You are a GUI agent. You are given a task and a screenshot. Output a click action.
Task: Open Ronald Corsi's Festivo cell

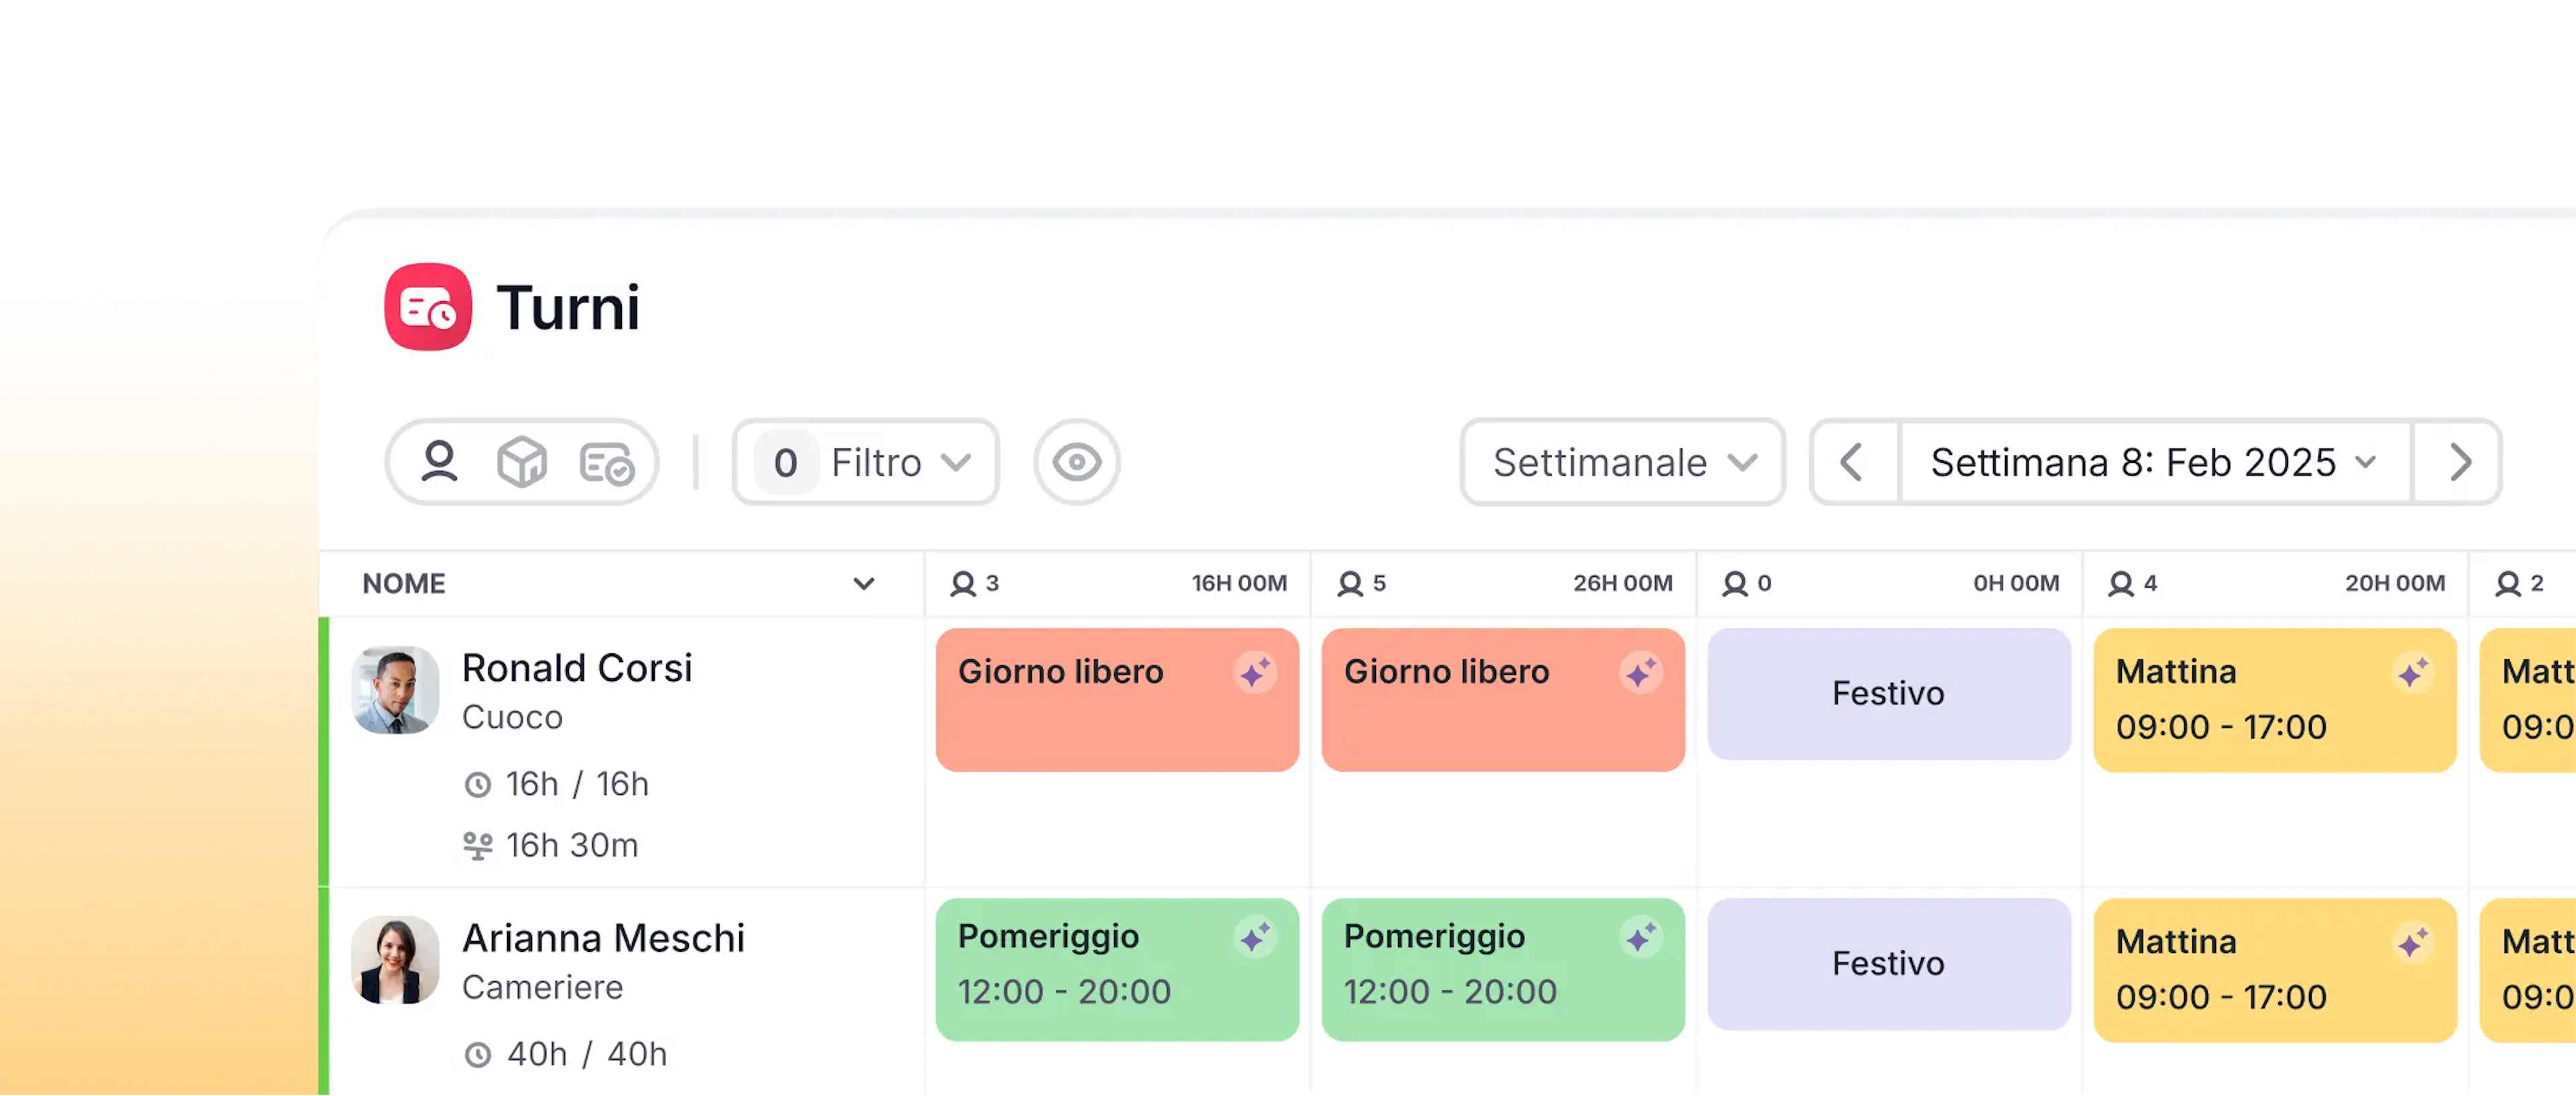click(1888, 694)
